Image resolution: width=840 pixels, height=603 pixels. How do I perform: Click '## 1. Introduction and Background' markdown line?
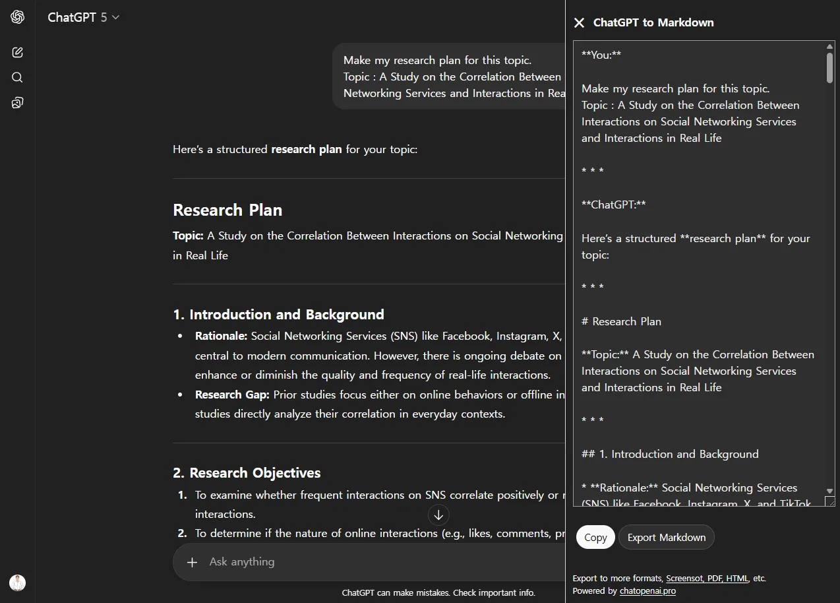click(670, 454)
